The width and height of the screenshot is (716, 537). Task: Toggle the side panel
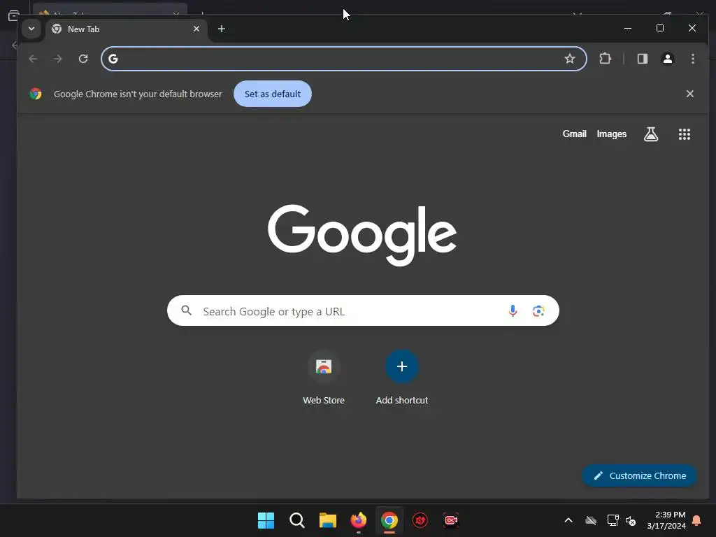click(643, 59)
